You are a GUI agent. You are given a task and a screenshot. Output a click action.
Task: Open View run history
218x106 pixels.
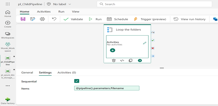click(x=190, y=19)
